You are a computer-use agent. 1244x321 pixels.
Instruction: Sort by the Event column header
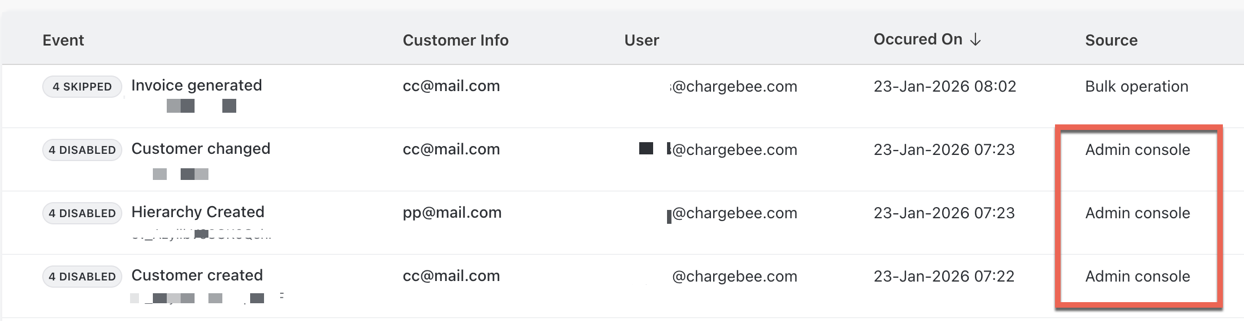point(63,40)
